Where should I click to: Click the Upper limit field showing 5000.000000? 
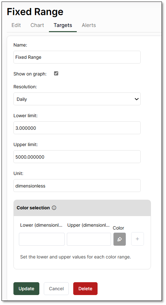[77, 157]
